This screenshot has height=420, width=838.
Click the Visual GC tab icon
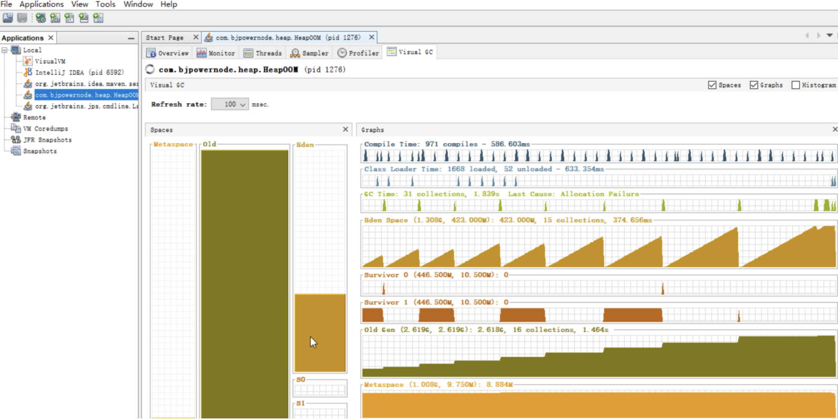(392, 52)
